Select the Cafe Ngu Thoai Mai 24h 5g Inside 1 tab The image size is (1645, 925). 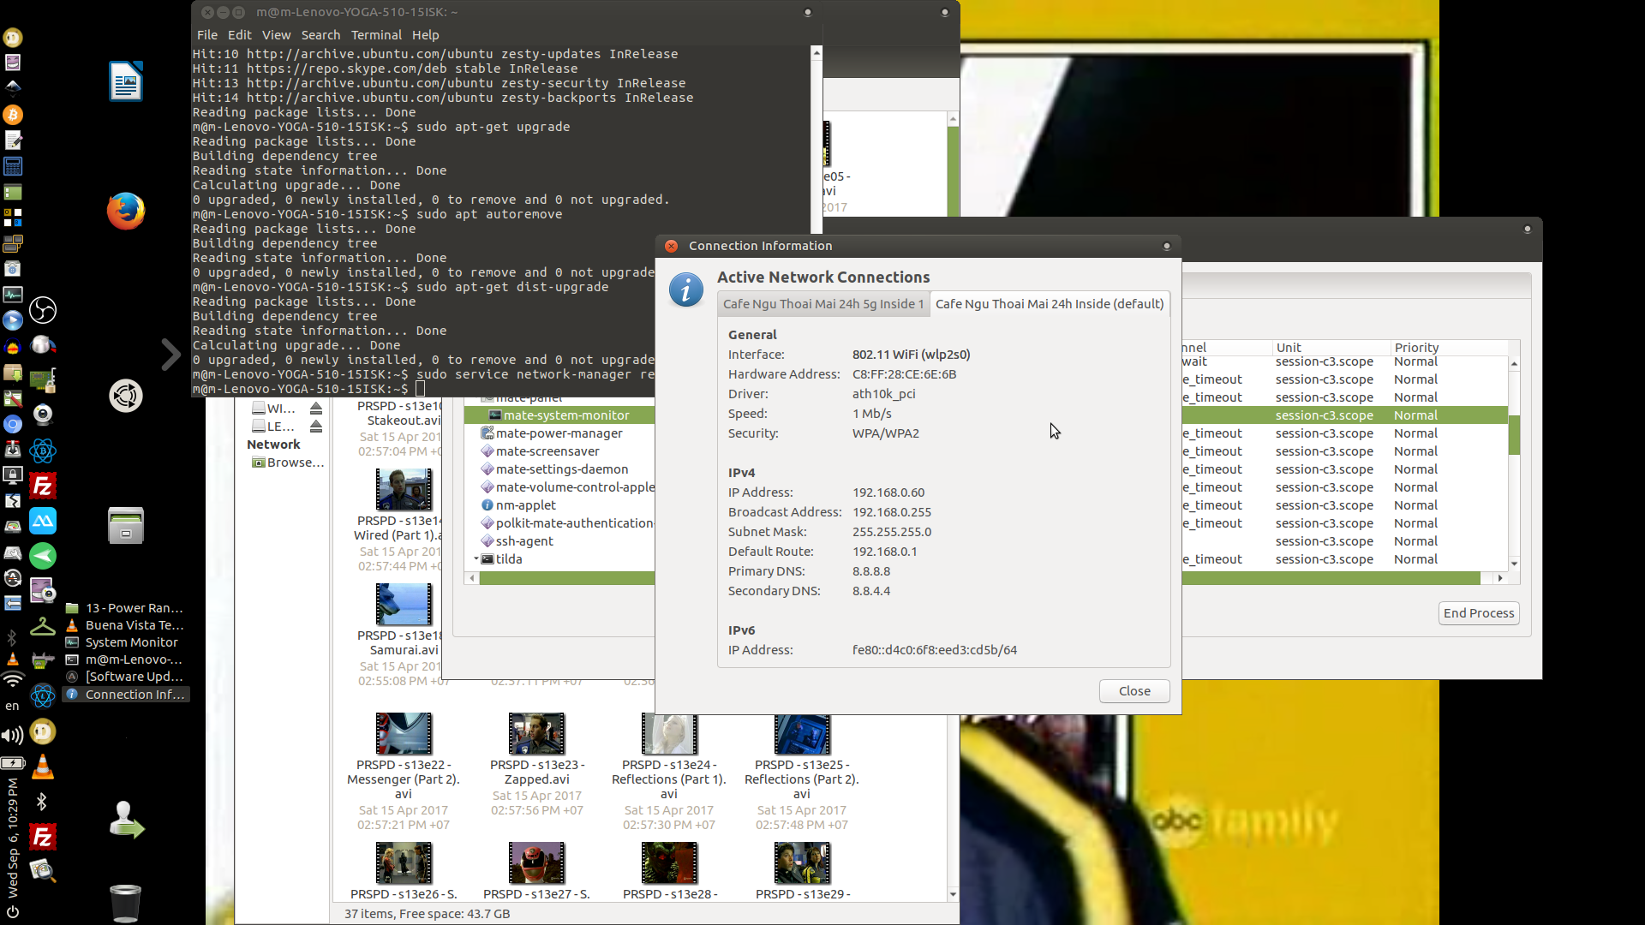pos(822,304)
